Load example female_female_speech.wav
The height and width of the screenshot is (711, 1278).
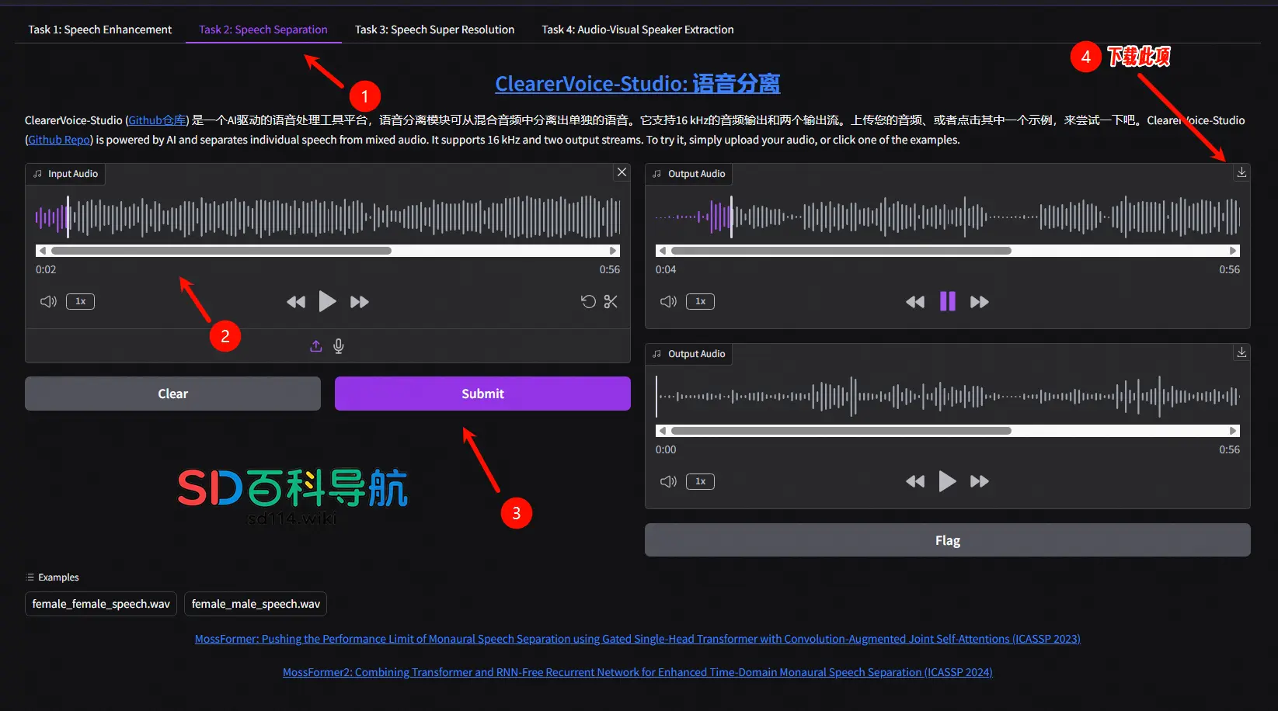pos(101,604)
